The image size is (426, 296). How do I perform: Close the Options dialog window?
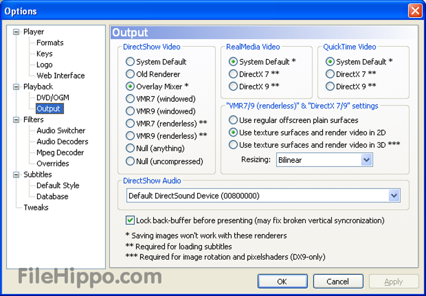(415, 11)
